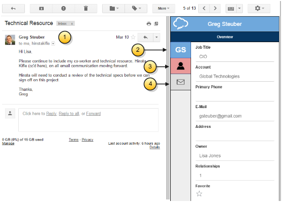Open the Labels tag dropdown
282x202 pixels.
pos(136,9)
